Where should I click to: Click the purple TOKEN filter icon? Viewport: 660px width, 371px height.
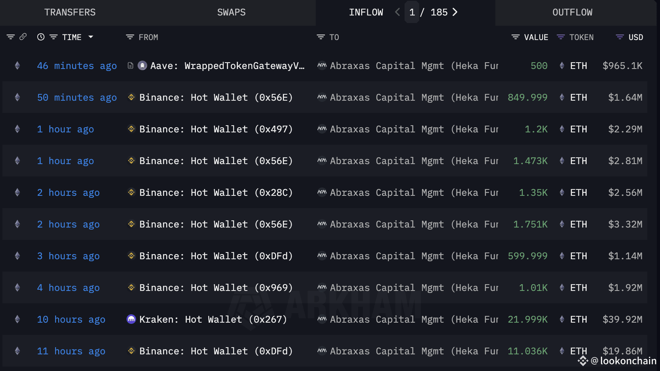[560, 37]
